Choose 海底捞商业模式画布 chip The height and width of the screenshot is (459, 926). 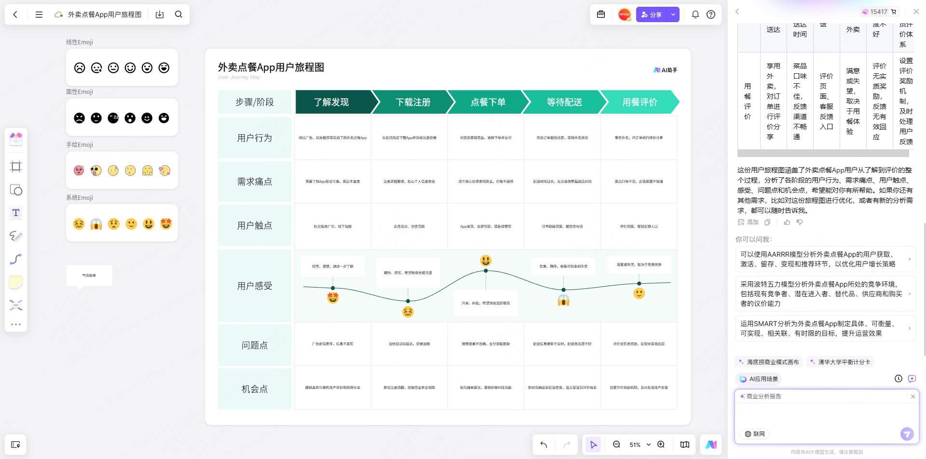pos(769,362)
